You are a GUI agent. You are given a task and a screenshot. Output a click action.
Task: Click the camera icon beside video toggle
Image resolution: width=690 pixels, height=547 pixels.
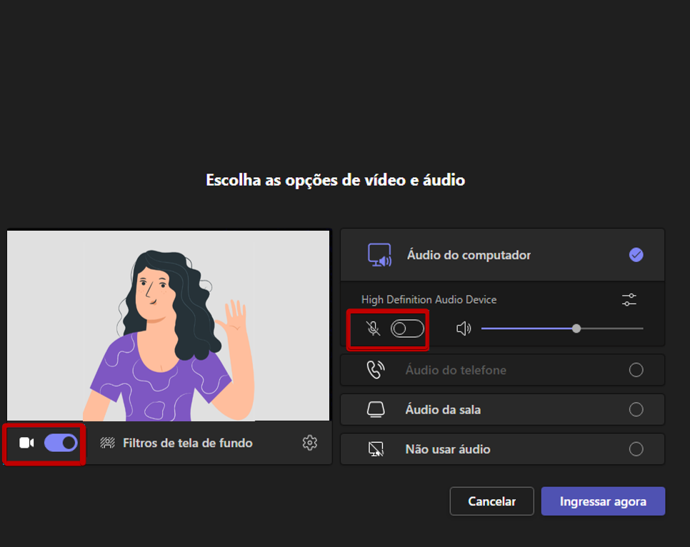(x=26, y=443)
